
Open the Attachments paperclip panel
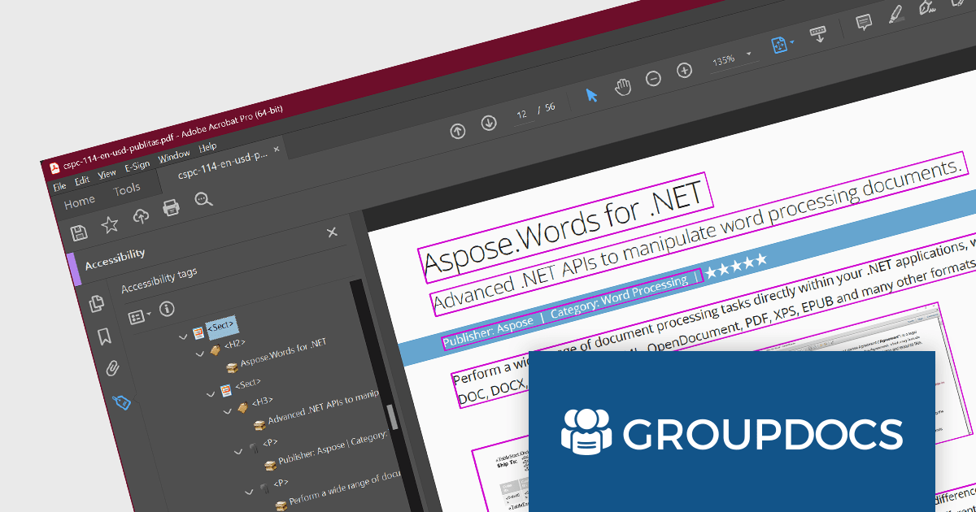[113, 370]
